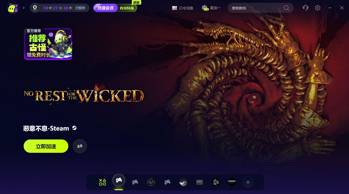
Task: Open the 官方推荐 promo banner
Action: (x=48, y=44)
